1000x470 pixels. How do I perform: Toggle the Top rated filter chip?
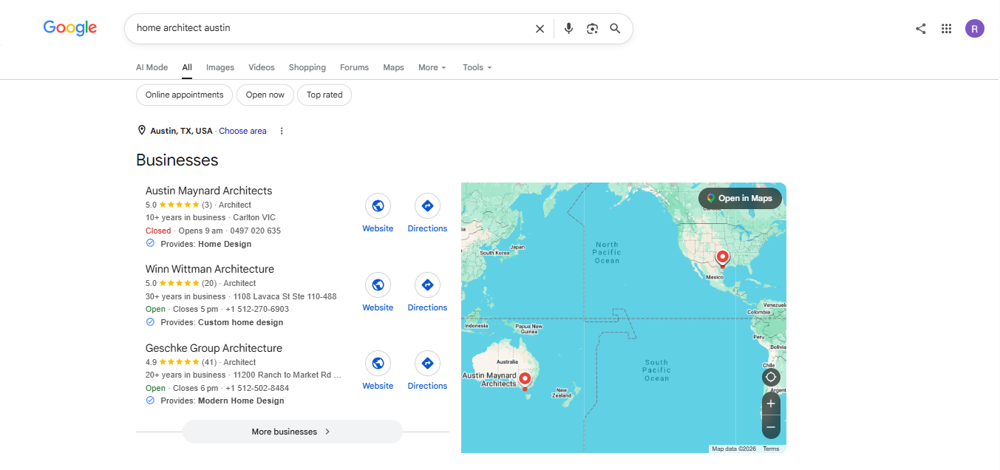(324, 95)
